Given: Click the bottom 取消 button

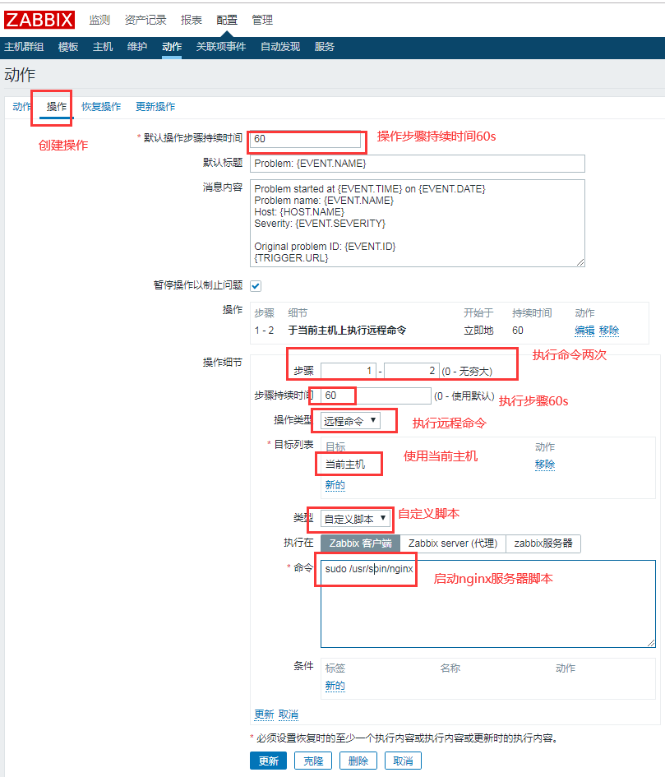Looking at the screenshot, I should [x=403, y=761].
